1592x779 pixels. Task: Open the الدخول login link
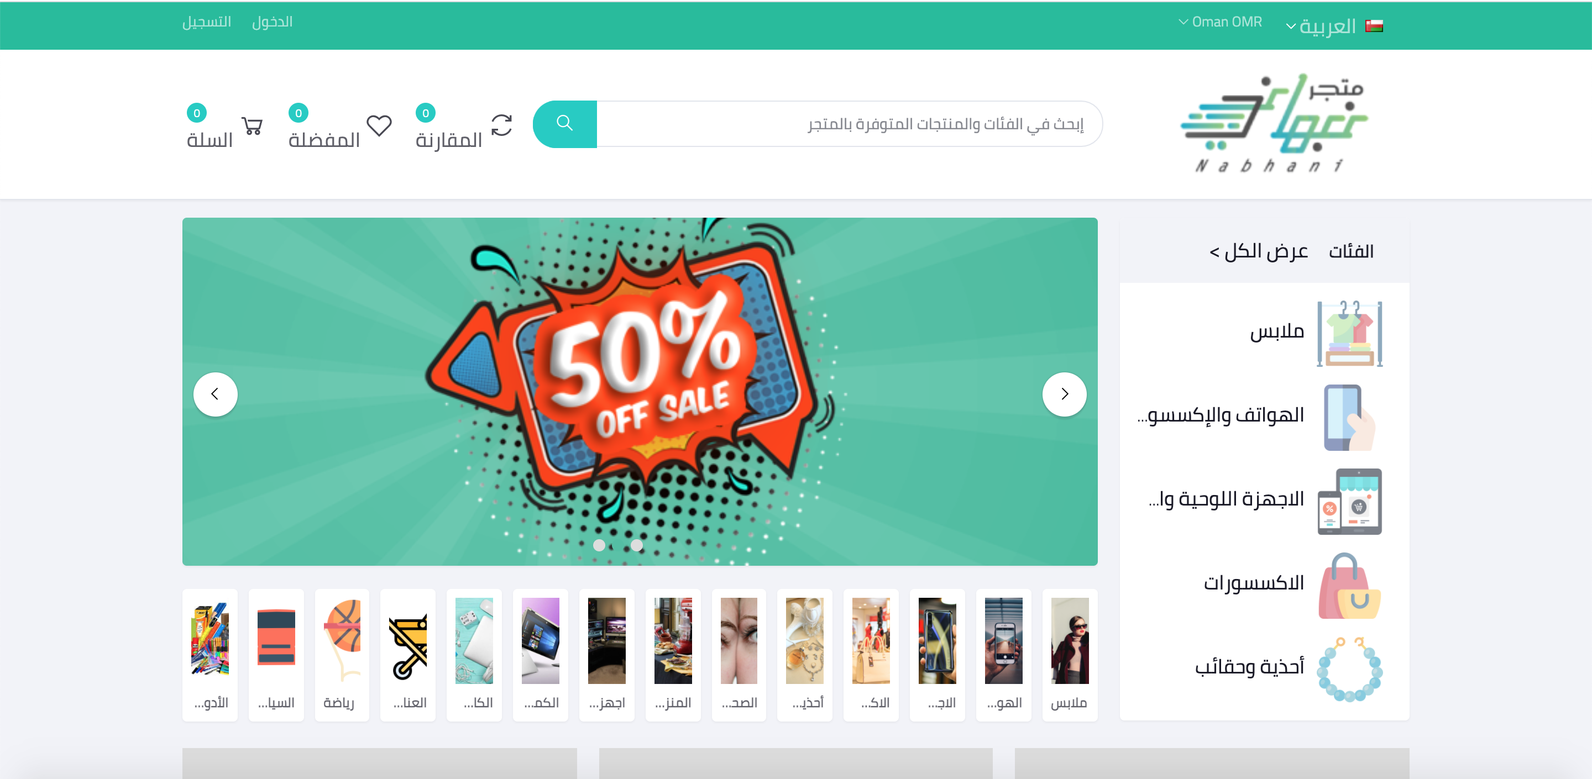point(272,22)
